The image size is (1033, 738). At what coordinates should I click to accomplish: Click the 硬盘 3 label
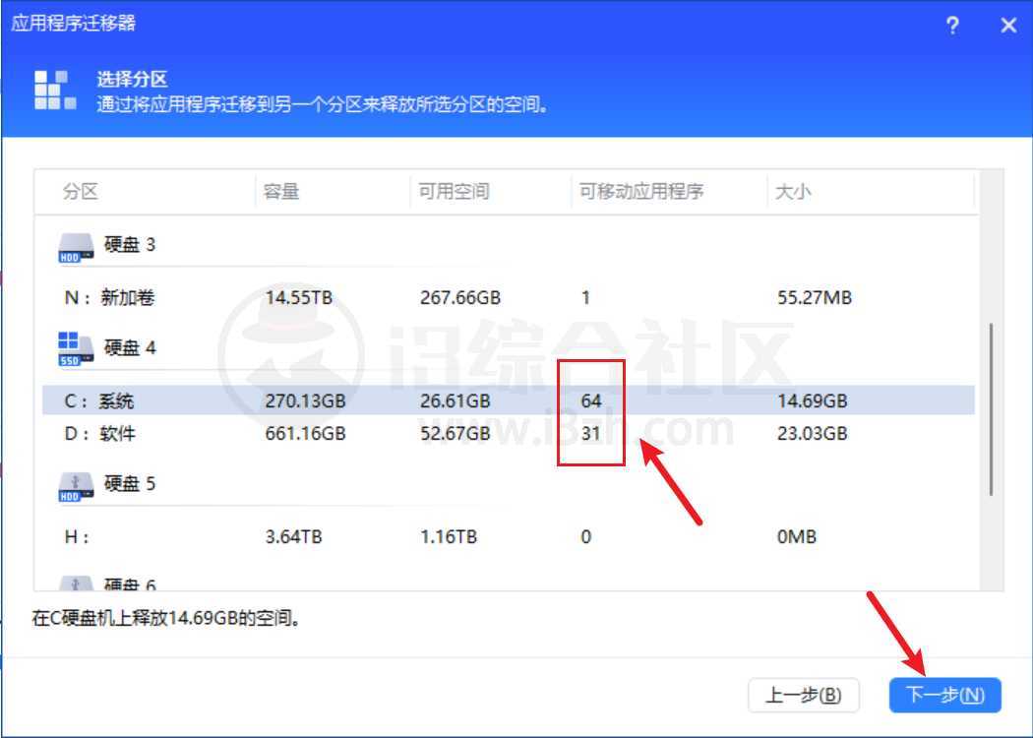pyautogui.click(x=130, y=244)
